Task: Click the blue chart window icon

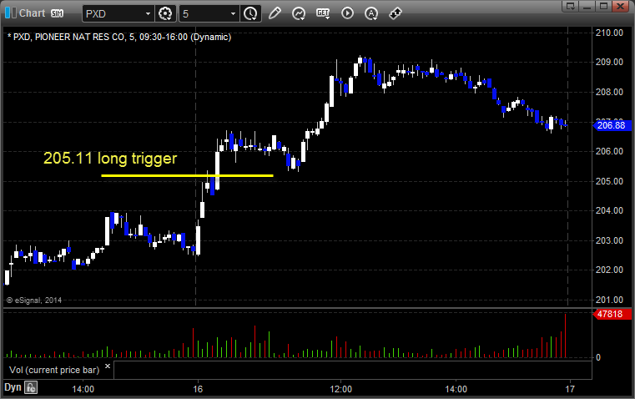Action: [x=11, y=13]
